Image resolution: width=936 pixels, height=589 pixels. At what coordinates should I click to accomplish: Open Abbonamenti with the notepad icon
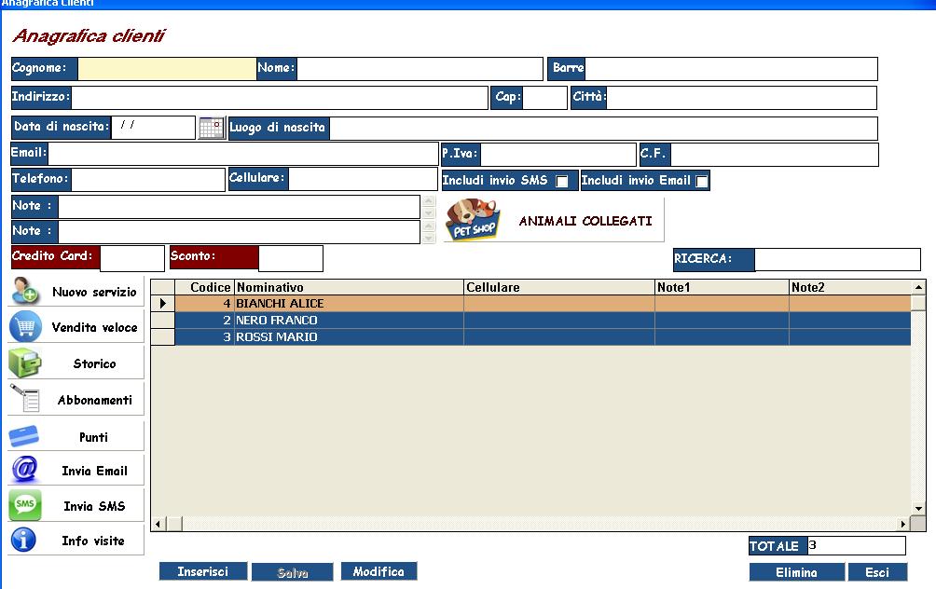coord(25,398)
